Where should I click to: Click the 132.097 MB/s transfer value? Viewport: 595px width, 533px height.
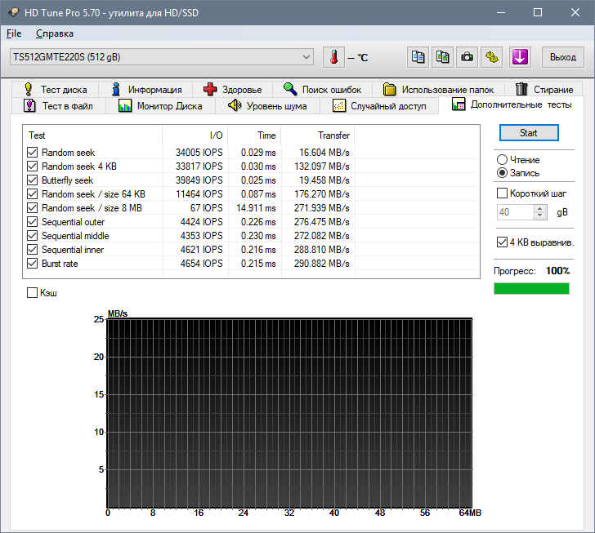(322, 166)
